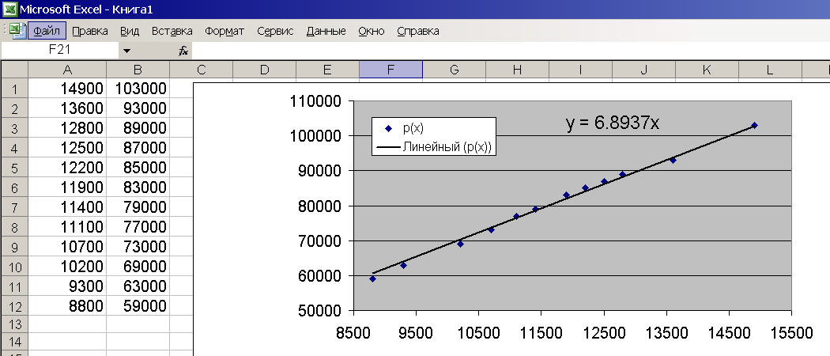Image resolution: width=830 pixels, height=356 pixels.
Task: Select the Линейный (p(x)) legend entry
Action: pos(435,146)
